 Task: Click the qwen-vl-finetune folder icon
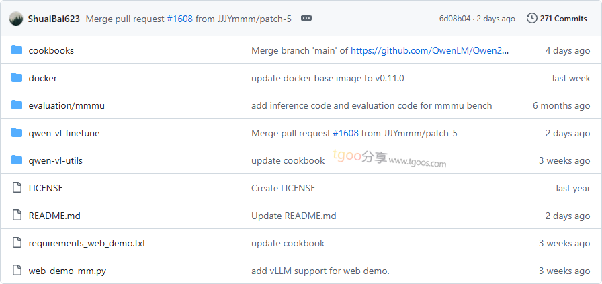pyautogui.click(x=17, y=133)
